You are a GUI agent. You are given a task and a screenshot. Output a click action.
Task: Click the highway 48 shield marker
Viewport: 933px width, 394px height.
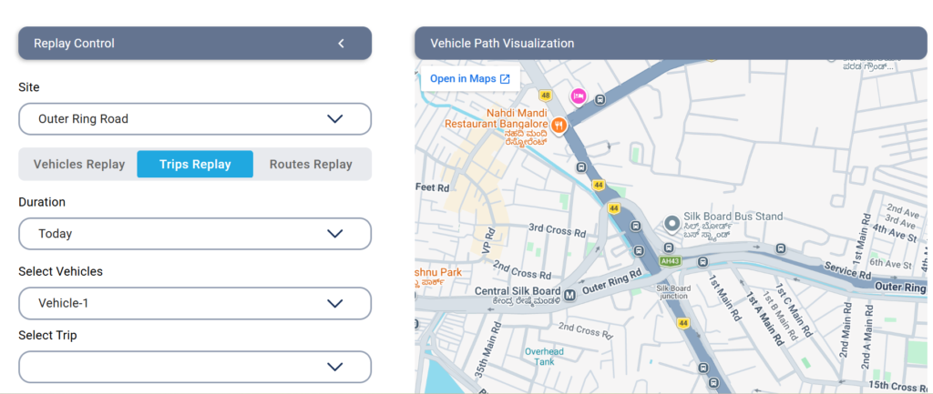tap(546, 95)
